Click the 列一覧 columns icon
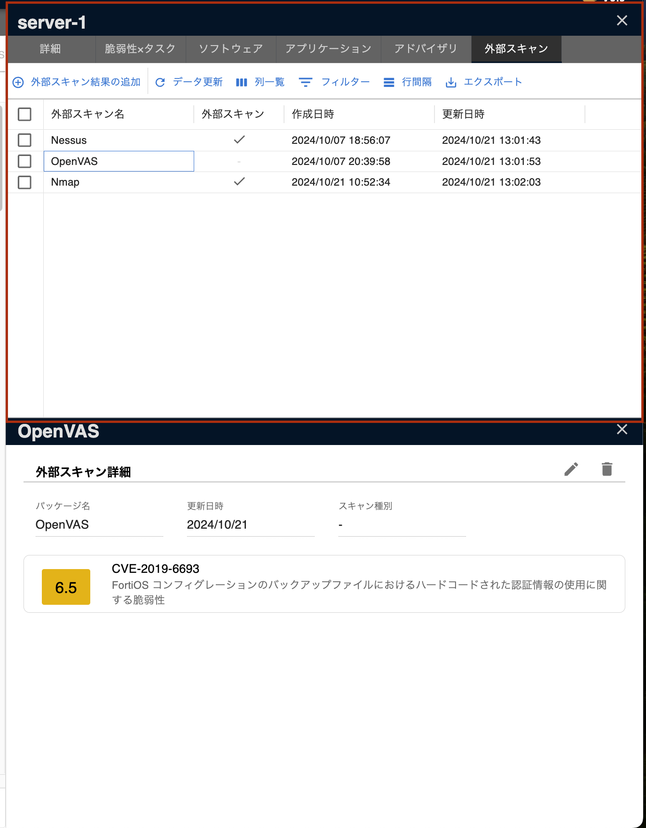The height and width of the screenshot is (828, 646). pyautogui.click(x=242, y=83)
